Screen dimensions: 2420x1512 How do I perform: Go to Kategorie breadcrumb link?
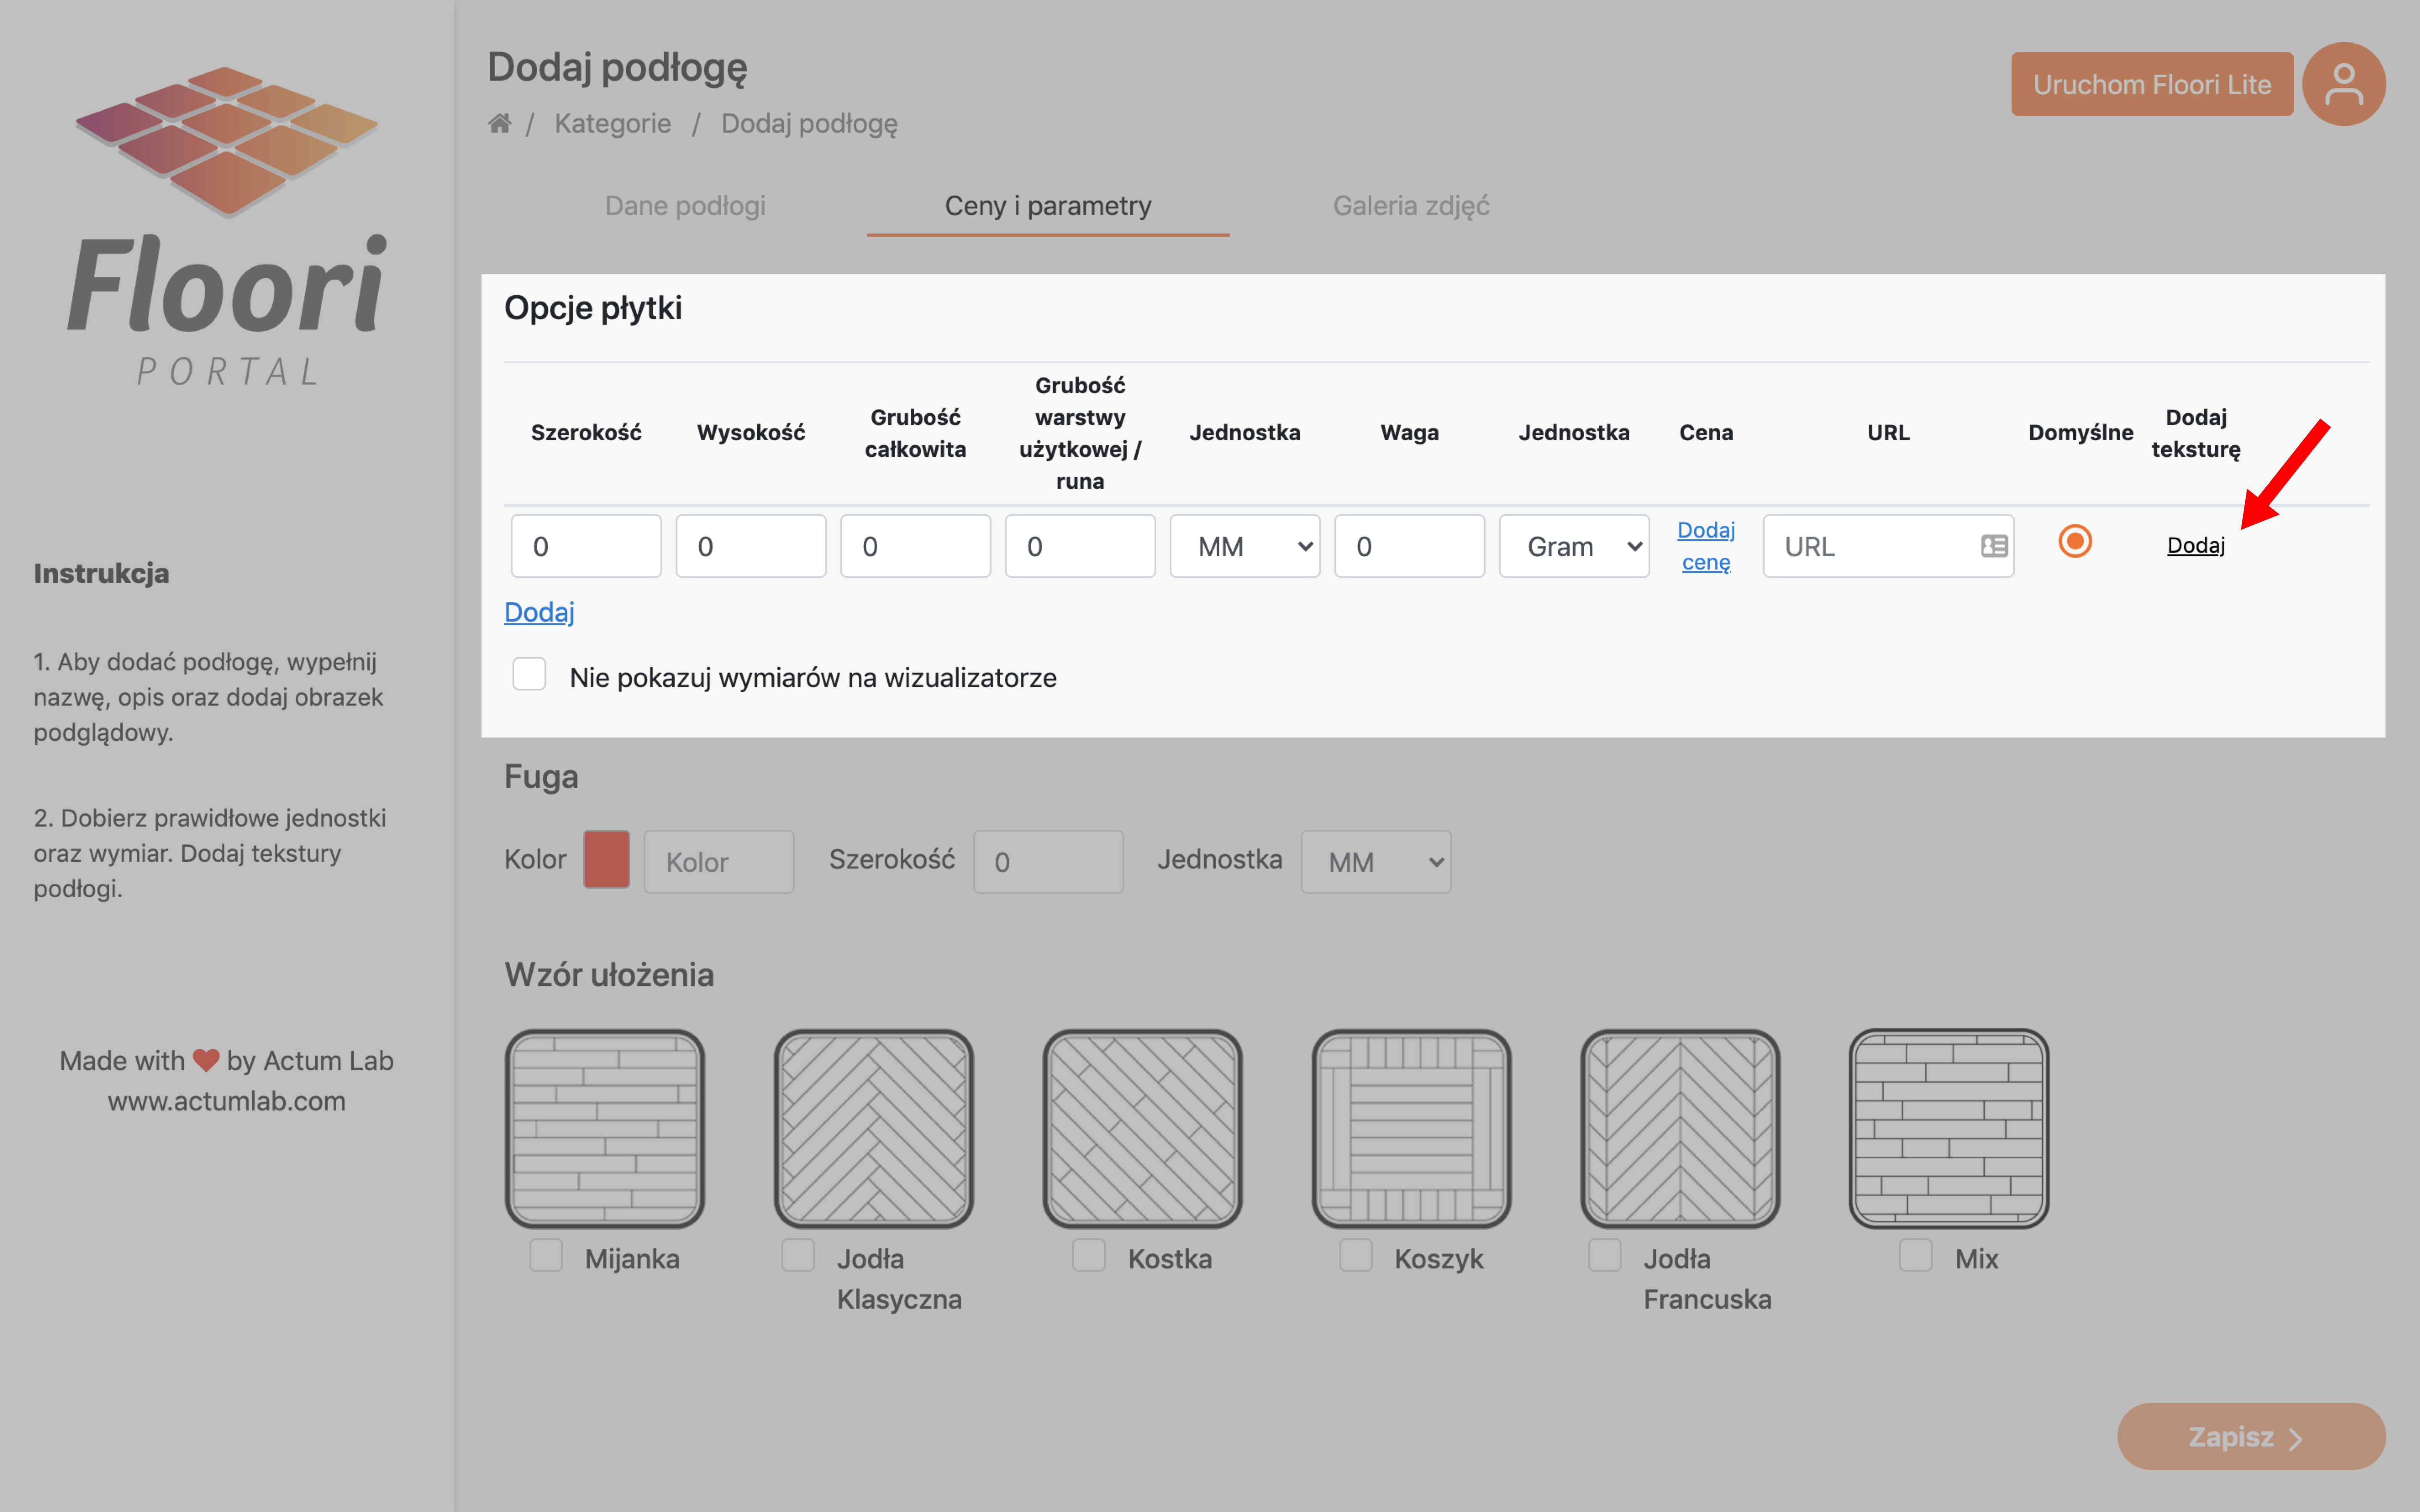(x=613, y=123)
